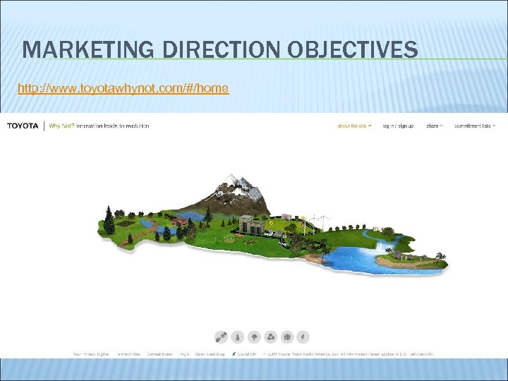Expand the 'share' dropdown menu
Viewport: 508px width, 381px height.
coord(434,126)
